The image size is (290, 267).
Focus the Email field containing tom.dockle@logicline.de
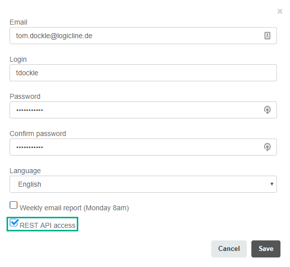pyautogui.click(x=143, y=36)
